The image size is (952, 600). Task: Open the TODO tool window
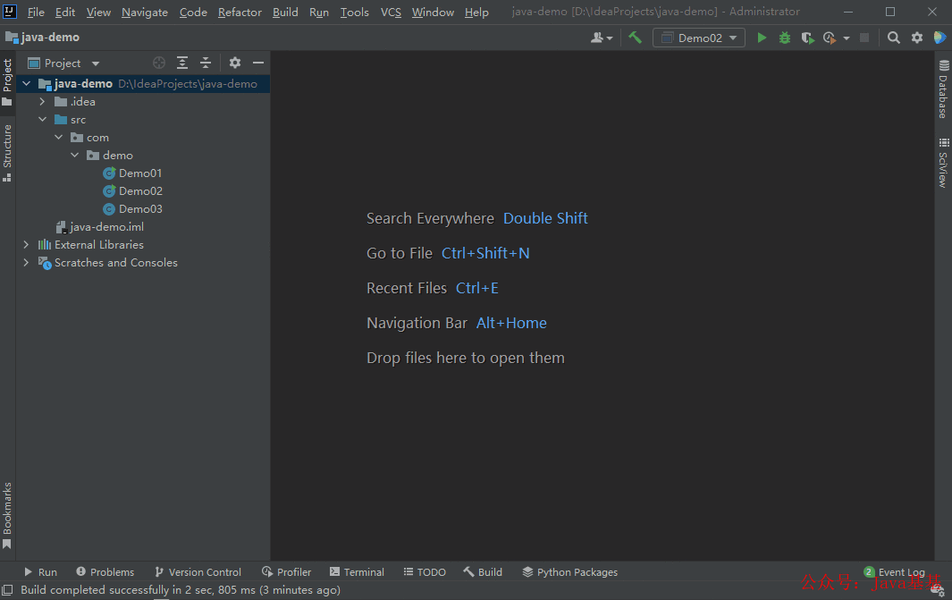click(x=425, y=572)
